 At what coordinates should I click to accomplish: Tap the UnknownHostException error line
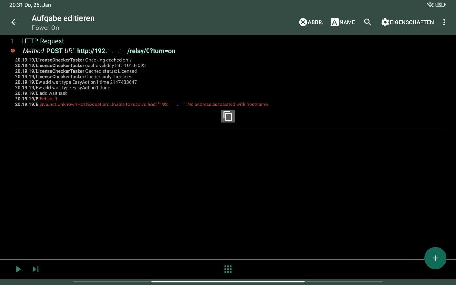(x=153, y=104)
